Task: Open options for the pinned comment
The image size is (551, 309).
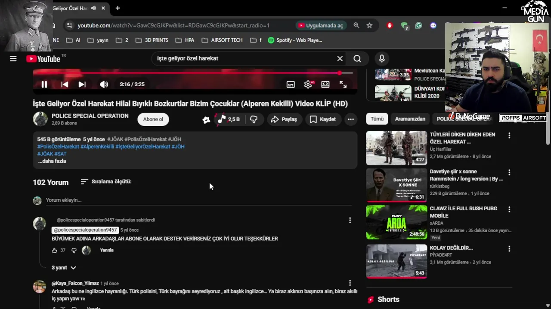Action: 350,220
